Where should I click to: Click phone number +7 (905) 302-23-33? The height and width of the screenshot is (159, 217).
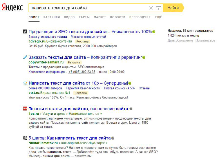[82, 72]
